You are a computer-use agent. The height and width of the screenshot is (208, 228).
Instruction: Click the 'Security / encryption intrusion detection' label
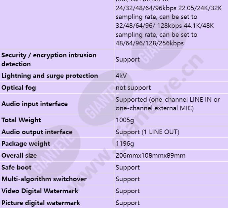(49, 60)
